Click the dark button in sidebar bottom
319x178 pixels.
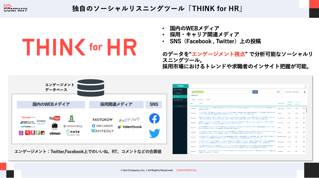click(x=180, y=106)
